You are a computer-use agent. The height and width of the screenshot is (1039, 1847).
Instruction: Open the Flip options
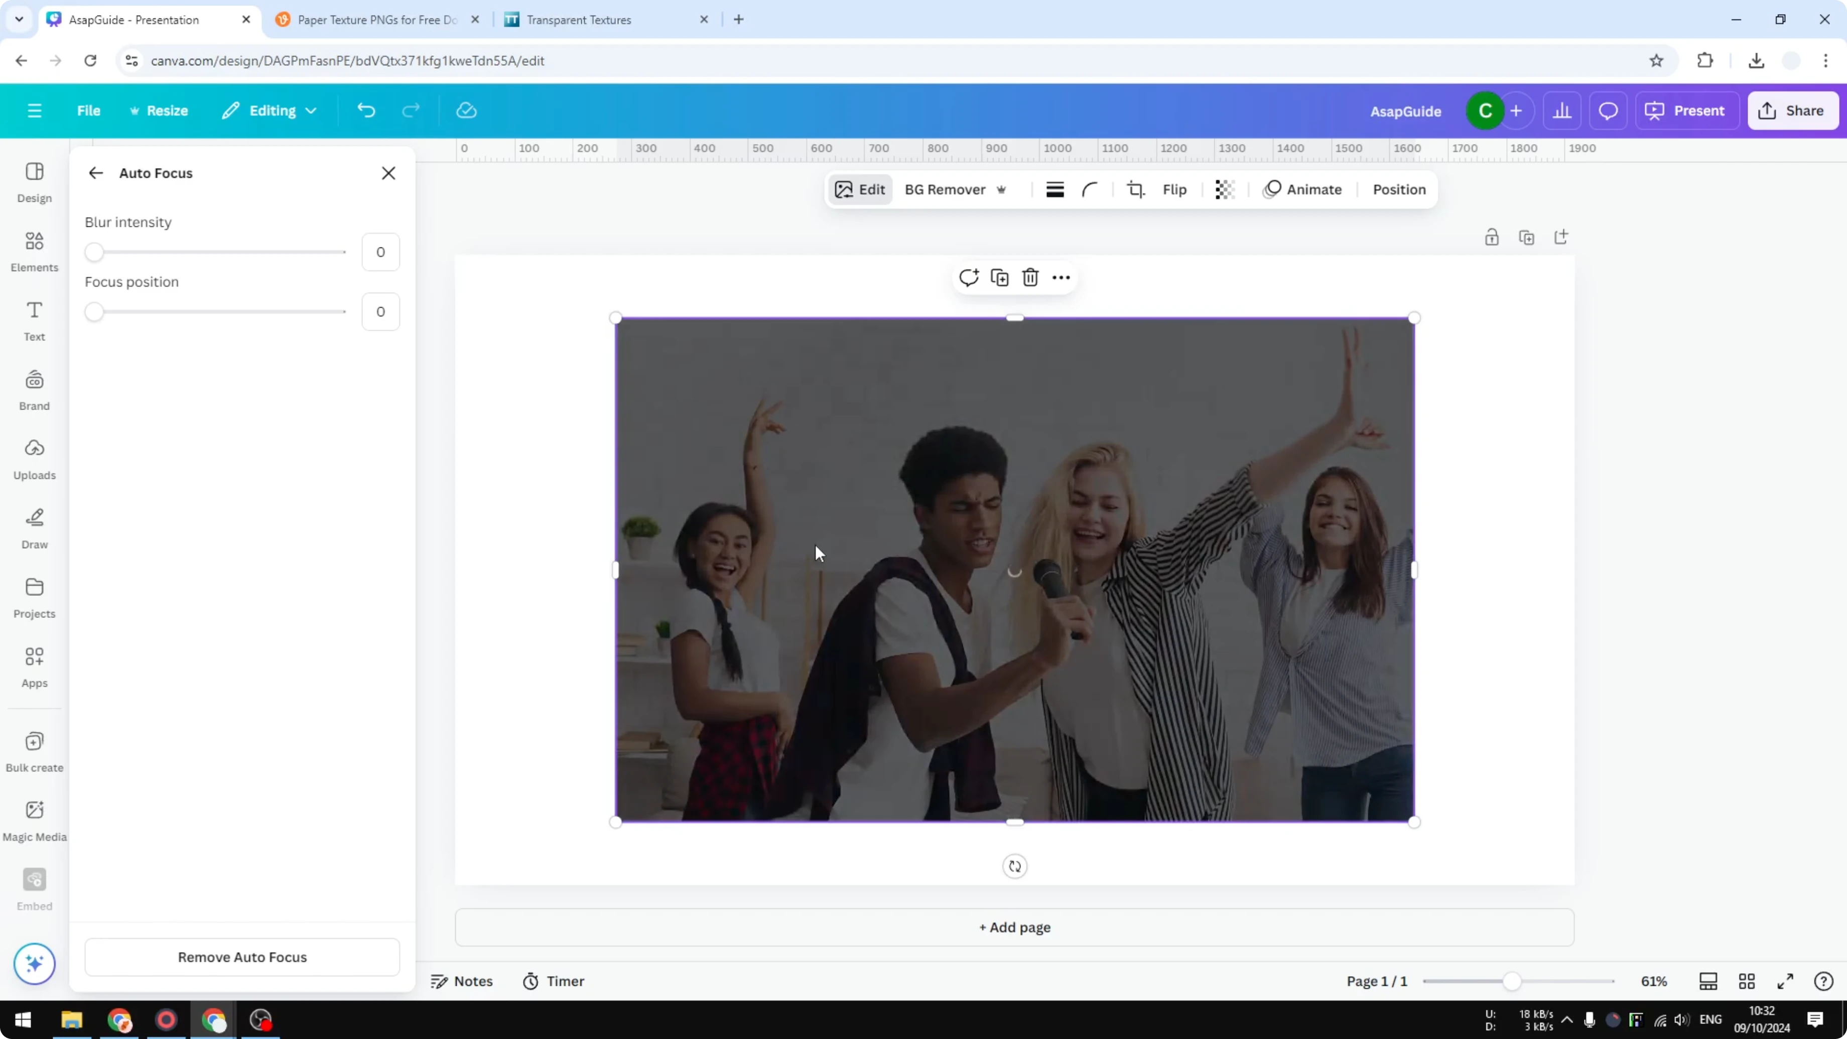1174,189
